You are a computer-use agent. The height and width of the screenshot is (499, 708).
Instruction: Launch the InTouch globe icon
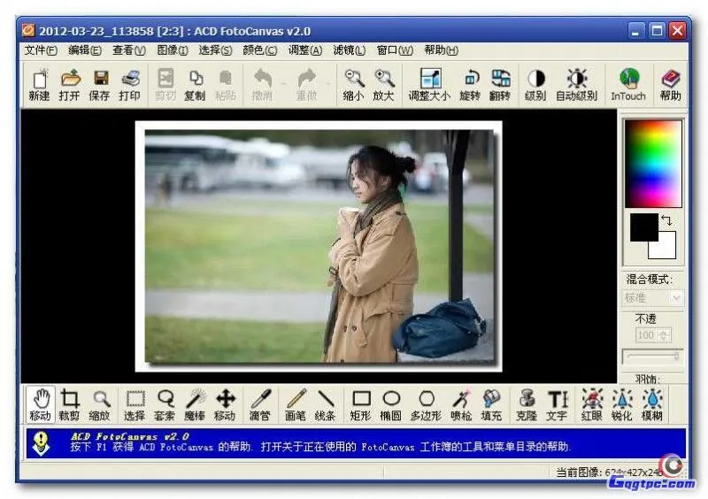[628, 84]
